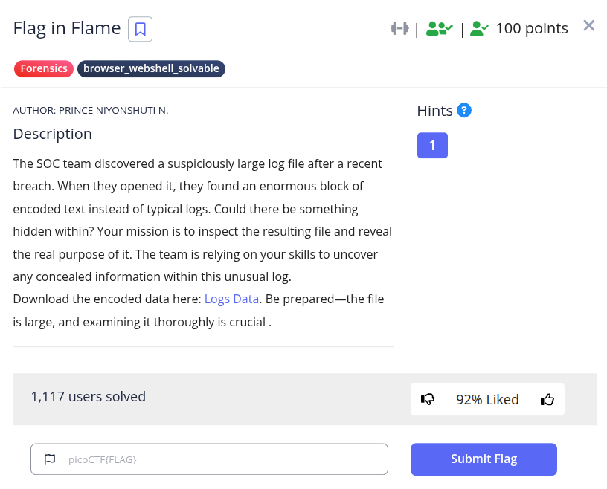Bookmark the Flag in Flame challenge
Viewport: 607px width, 489px height.
[140, 29]
